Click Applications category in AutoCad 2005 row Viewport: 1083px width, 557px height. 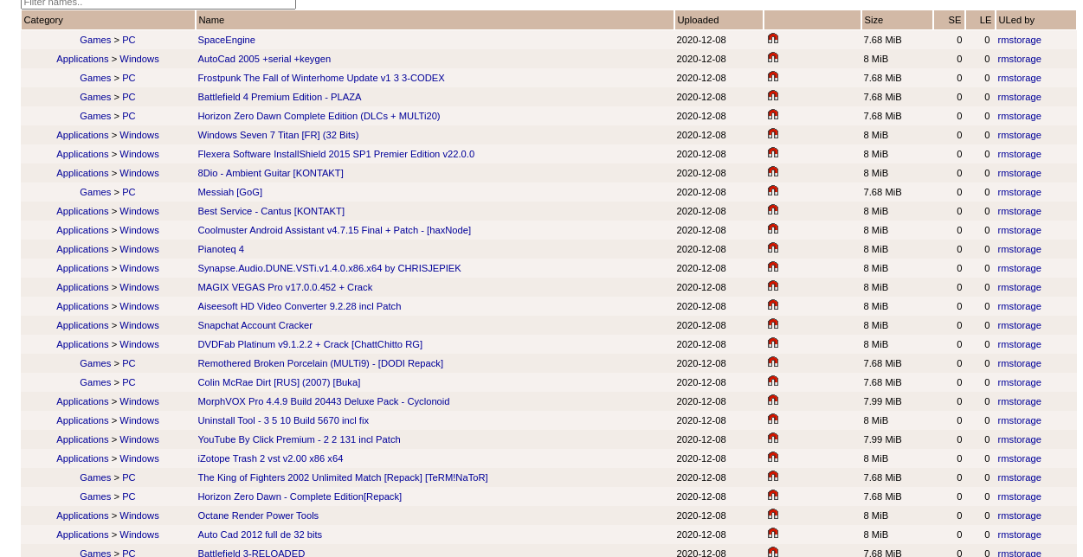82,59
